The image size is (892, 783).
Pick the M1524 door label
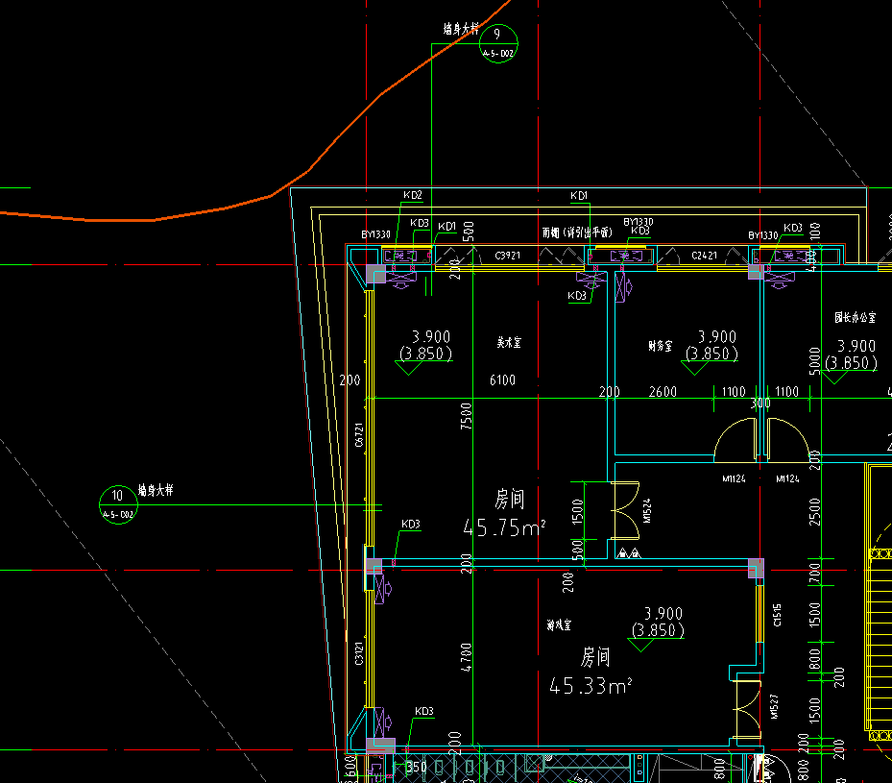click(647, 510)
